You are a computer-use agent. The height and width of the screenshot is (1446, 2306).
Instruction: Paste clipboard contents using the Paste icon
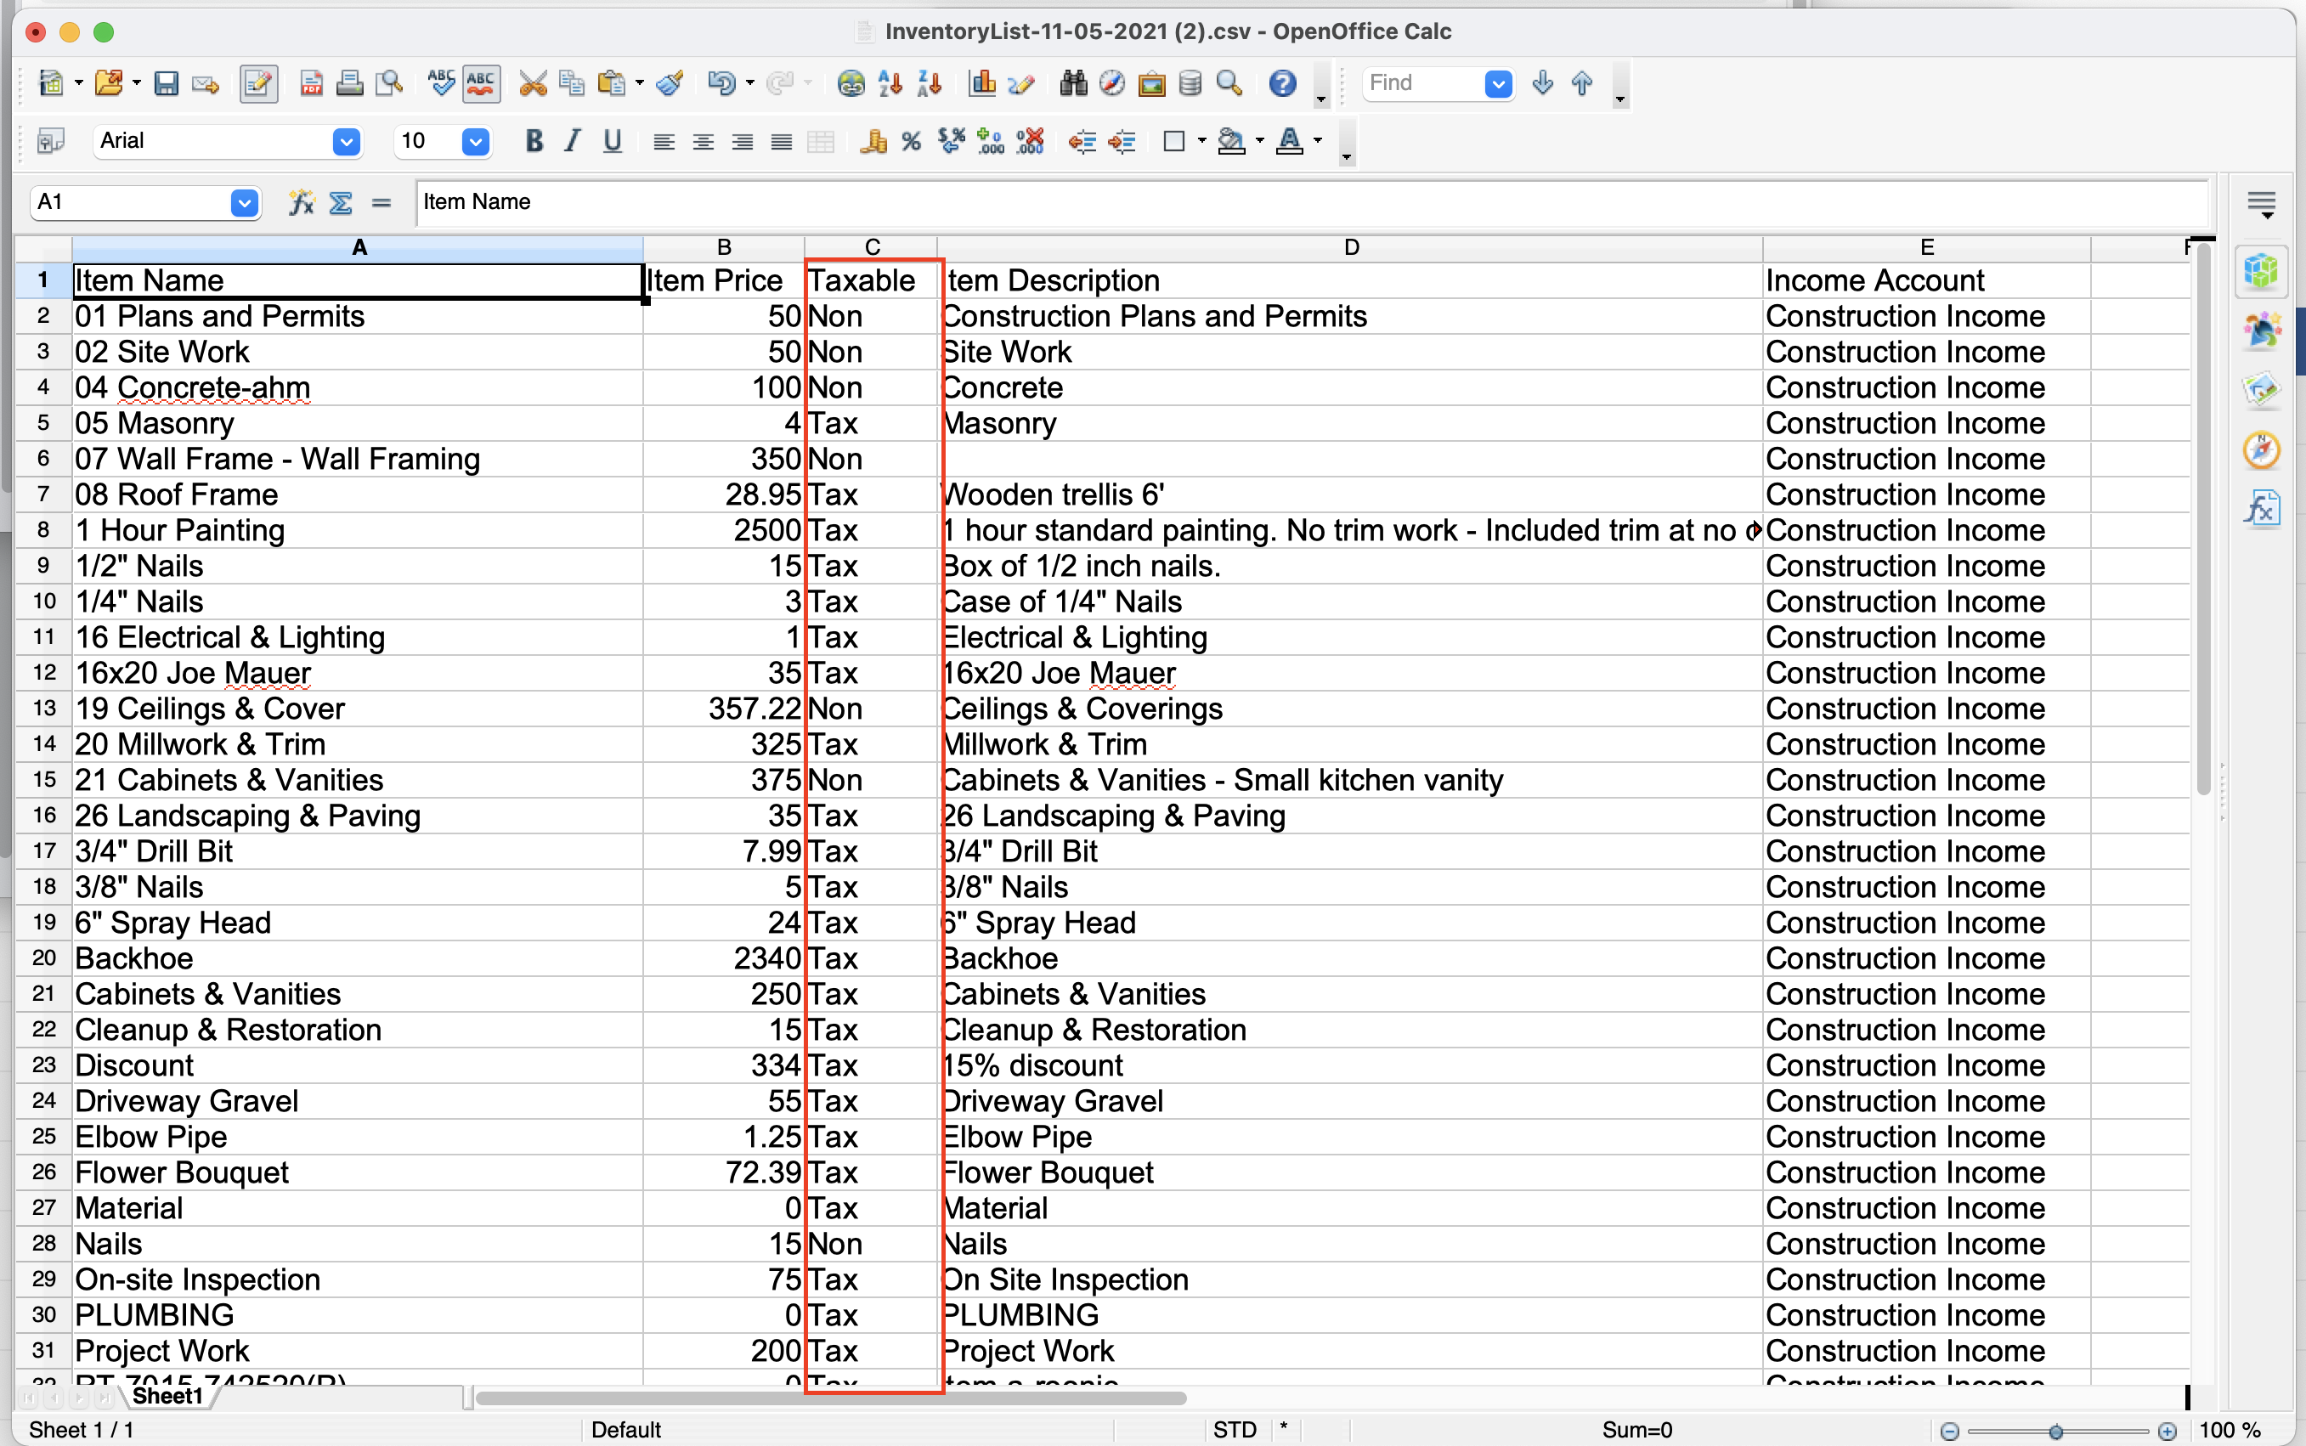coord(611,84)
